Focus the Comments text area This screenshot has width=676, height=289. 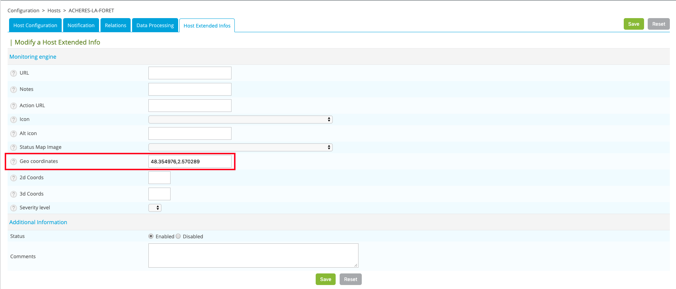253,256
